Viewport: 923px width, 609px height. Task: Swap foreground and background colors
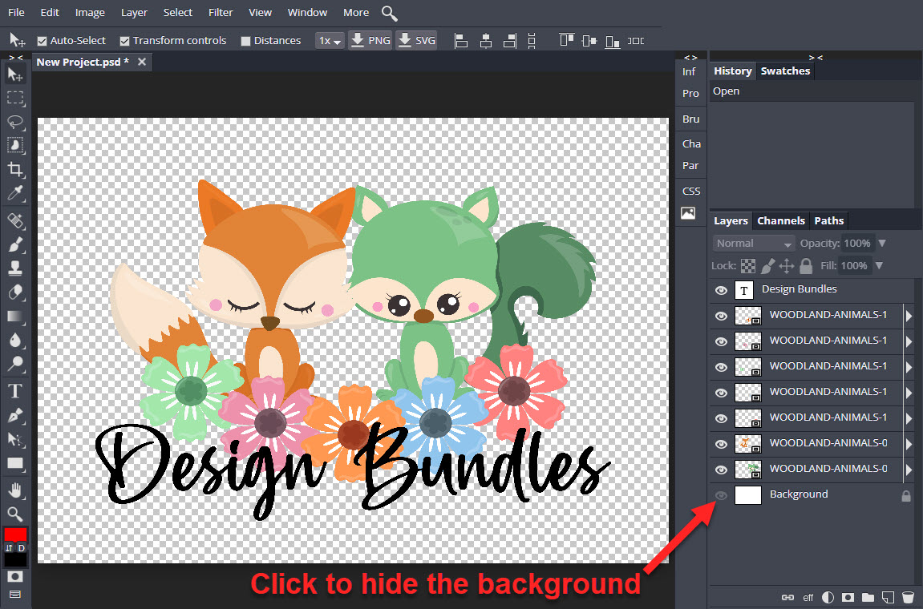[x=9, y=548]
